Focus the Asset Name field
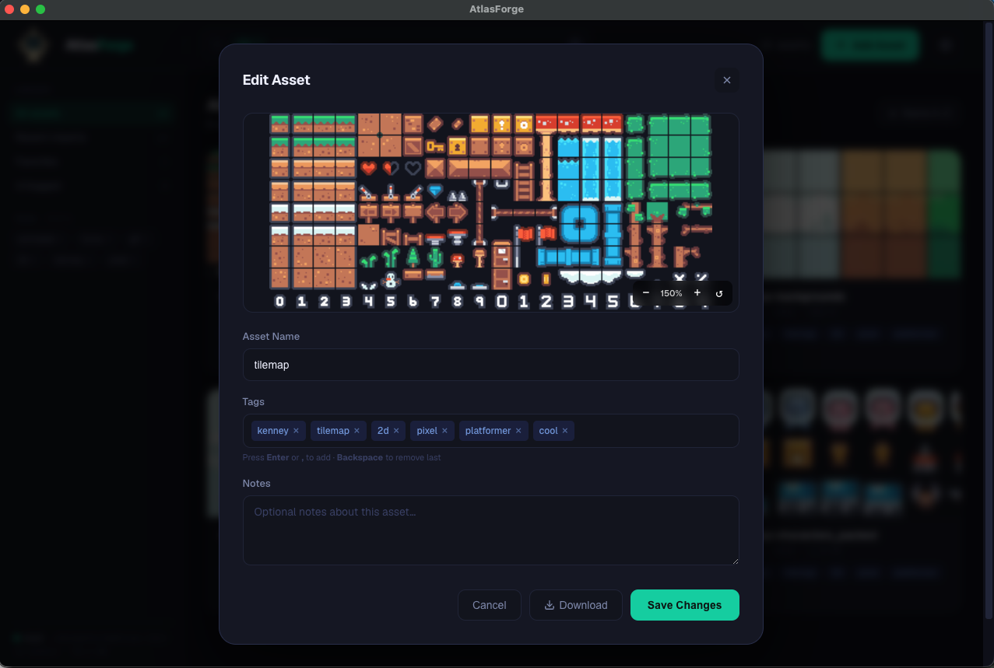This screenshot has height=668, width=994. (x=490, y=365)
